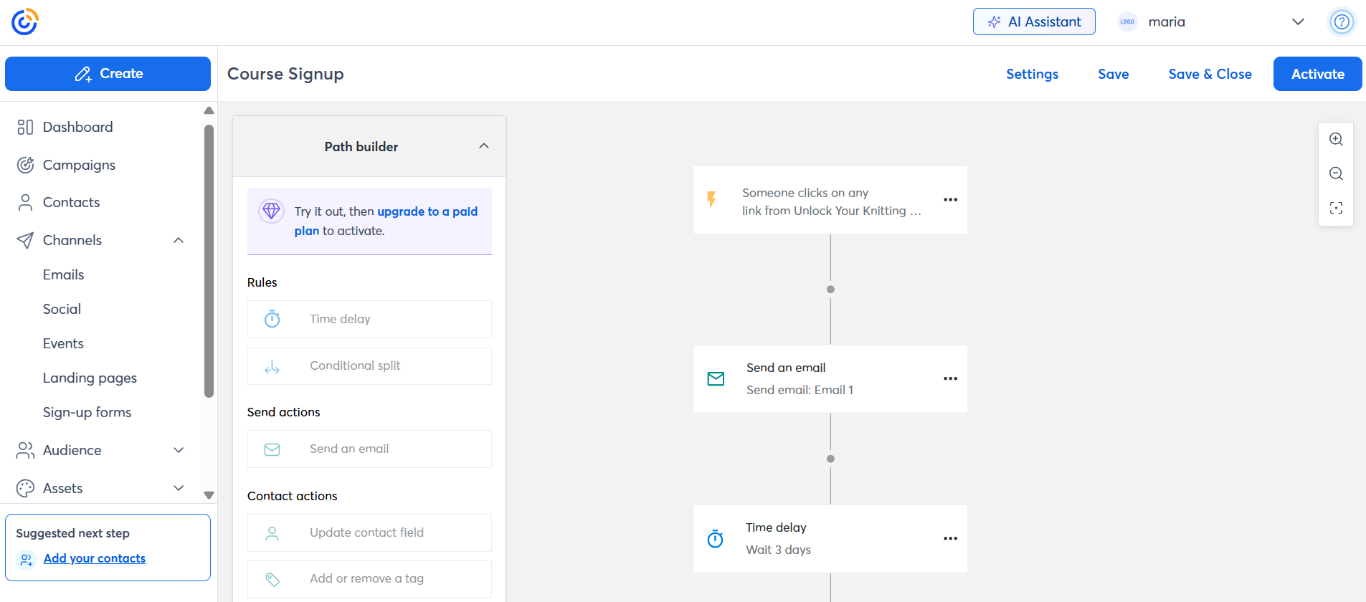This screenshot has height=602, width=1366.
Task: Click add-step dot below trigger
Action: click(x=830, y=290)
